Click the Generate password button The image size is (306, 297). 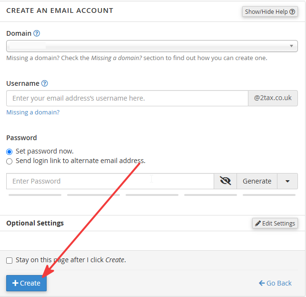tap(257, 181)
